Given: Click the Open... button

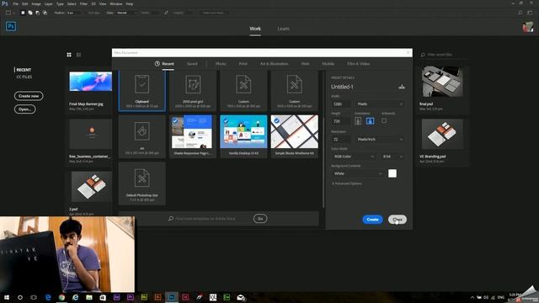Looking at the screenshot, I should pos(24,109).
